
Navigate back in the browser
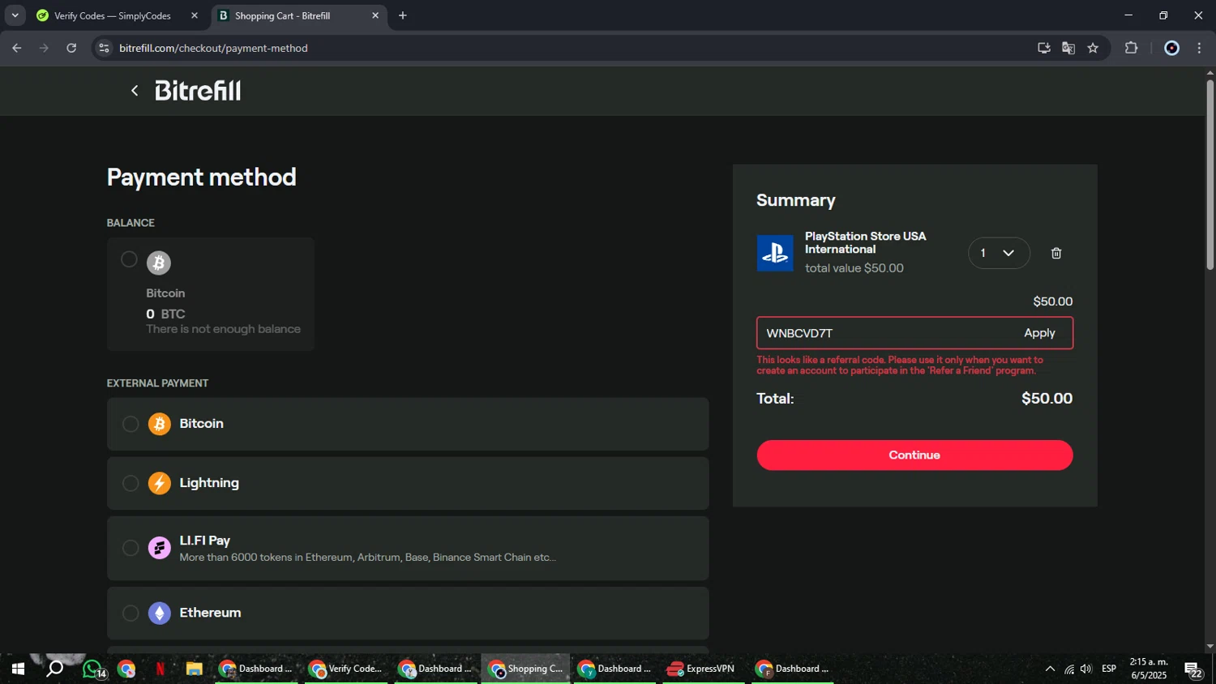click(x=17, y=48)
